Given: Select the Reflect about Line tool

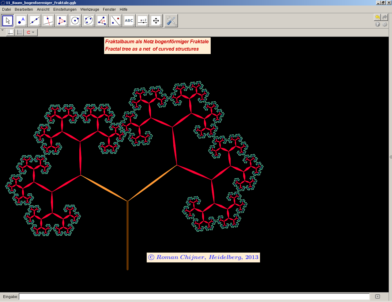Looking at the screenshot, I should coord(115,21).
